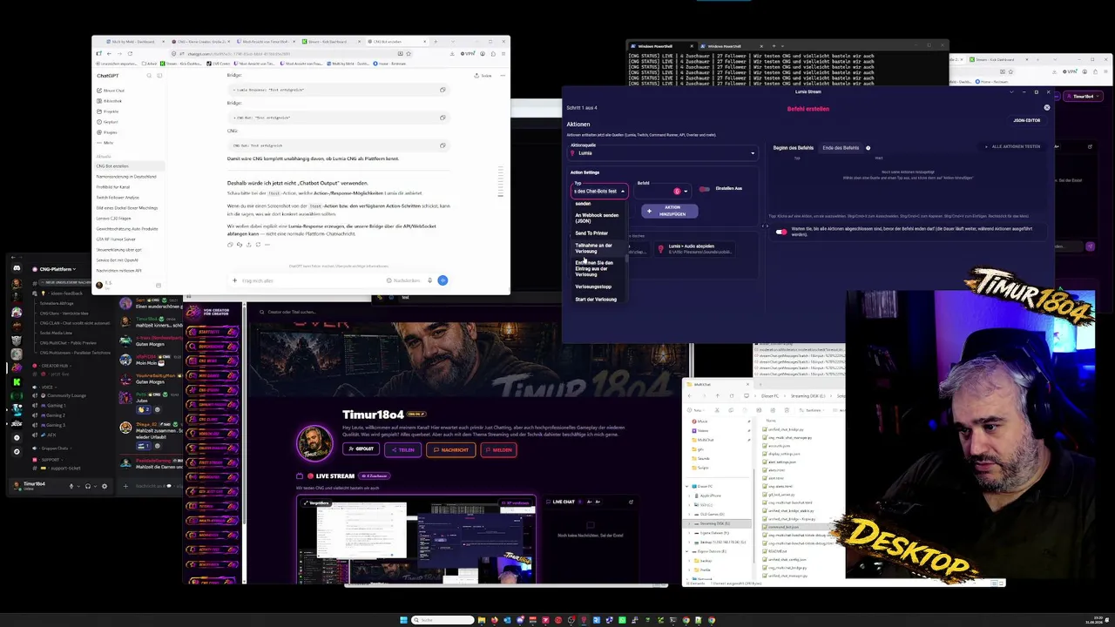
Task: Close the Befehl erstellen dialog in Lumia Stream
Action: click(1047, 108)
